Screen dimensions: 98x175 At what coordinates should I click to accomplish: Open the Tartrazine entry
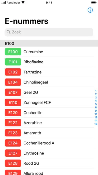tap(49, 72)
